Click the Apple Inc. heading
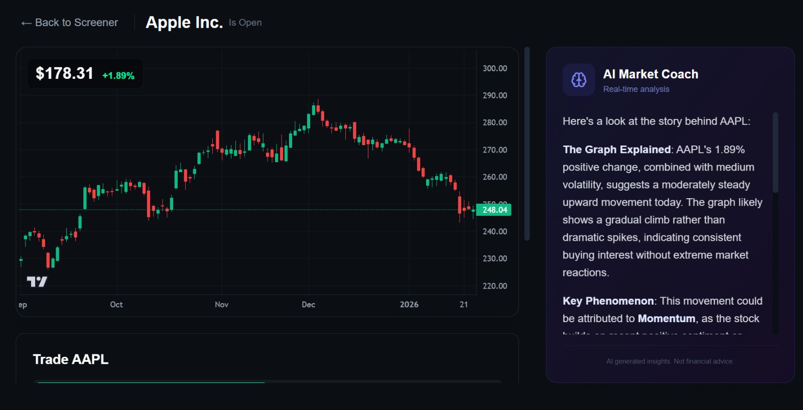 point(184,23)
